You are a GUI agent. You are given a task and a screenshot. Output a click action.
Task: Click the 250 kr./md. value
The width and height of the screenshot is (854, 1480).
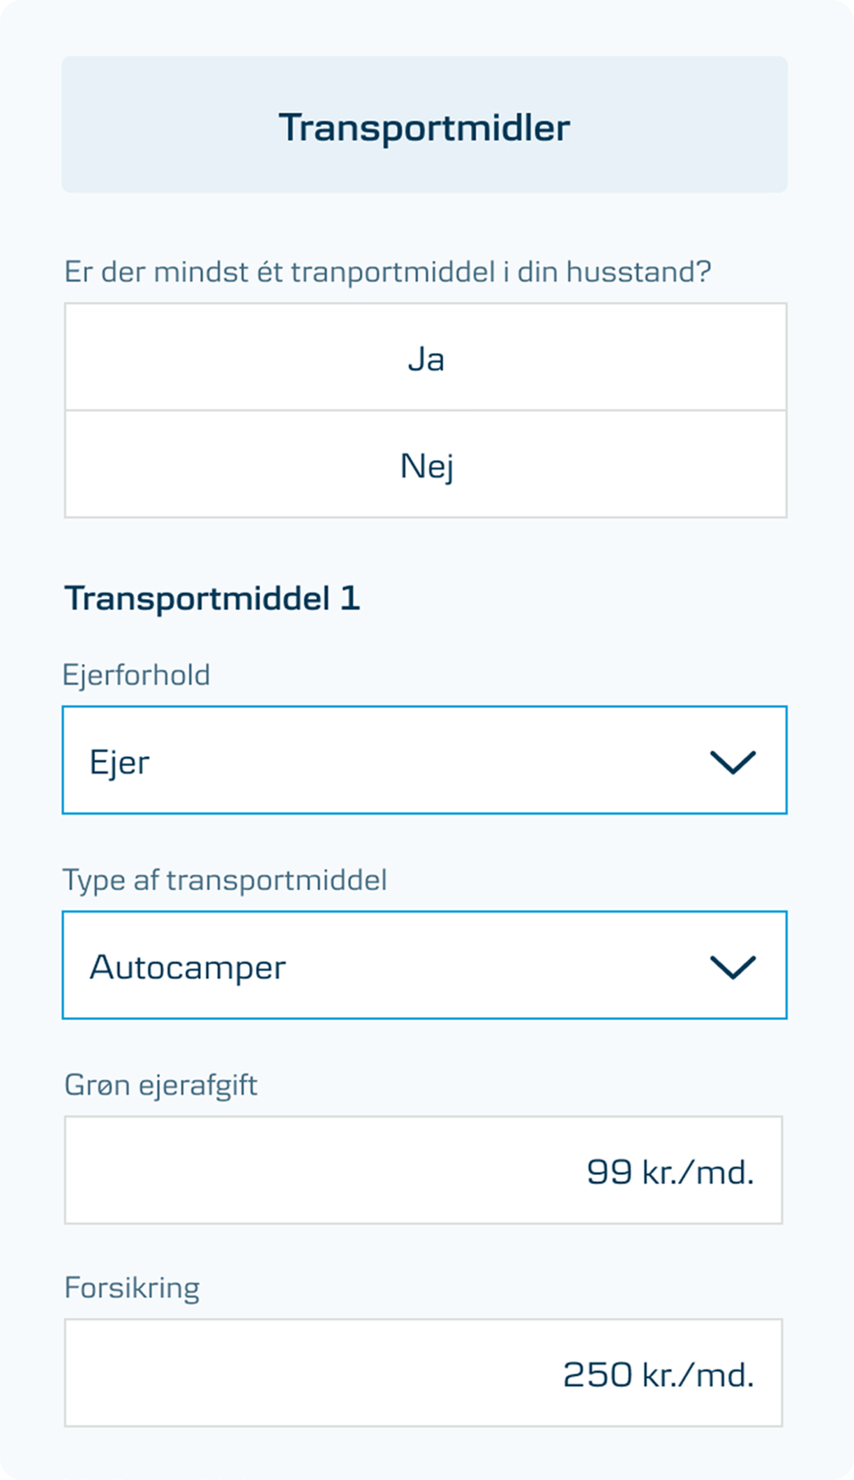[658, 1374]
